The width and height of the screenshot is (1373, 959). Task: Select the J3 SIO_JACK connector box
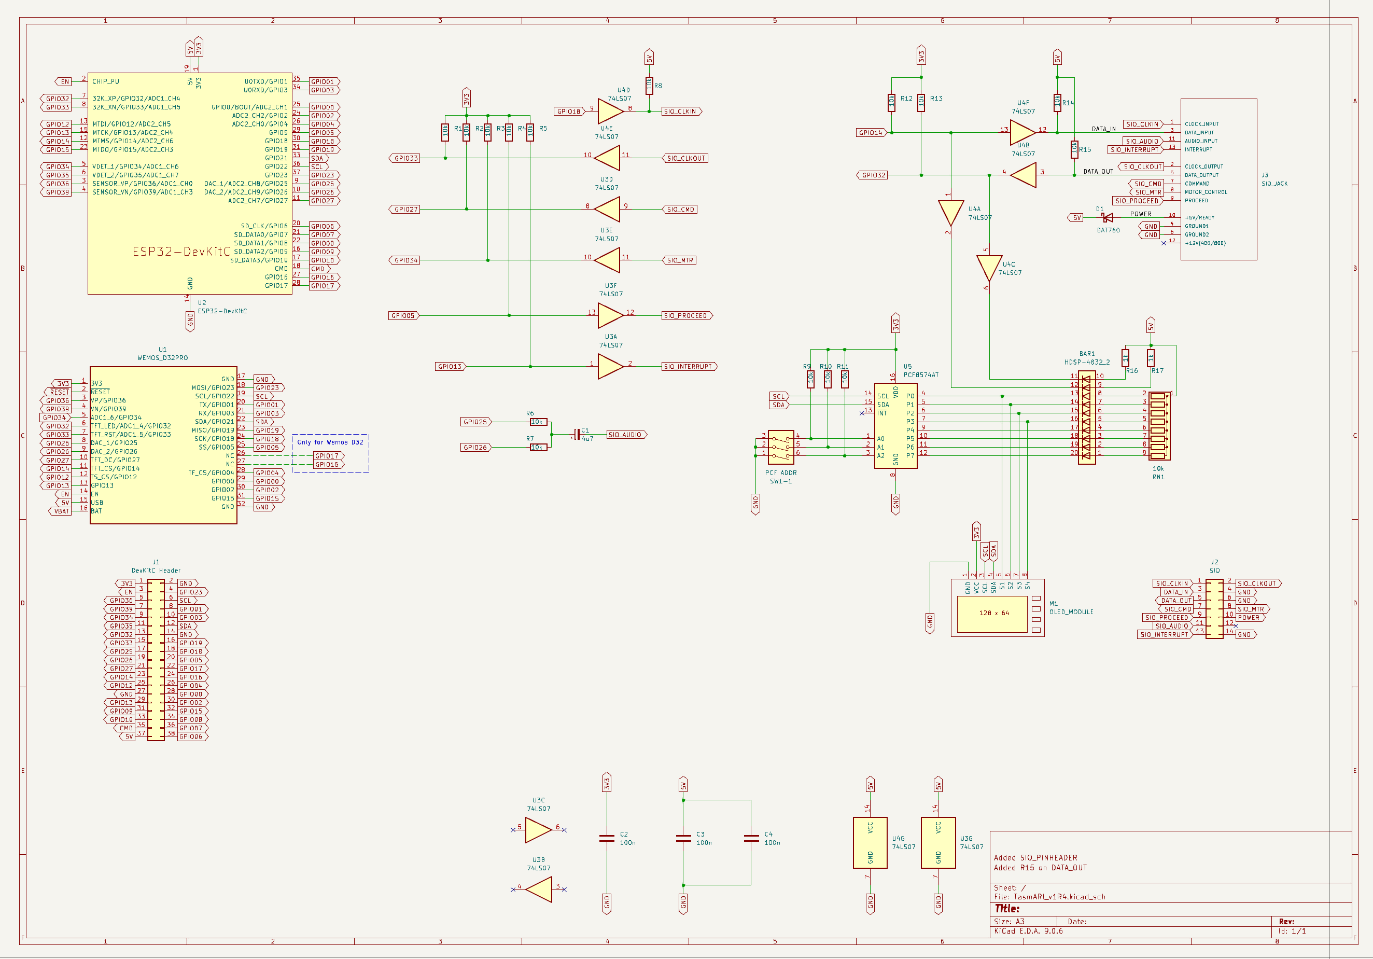coord(1218,179)
